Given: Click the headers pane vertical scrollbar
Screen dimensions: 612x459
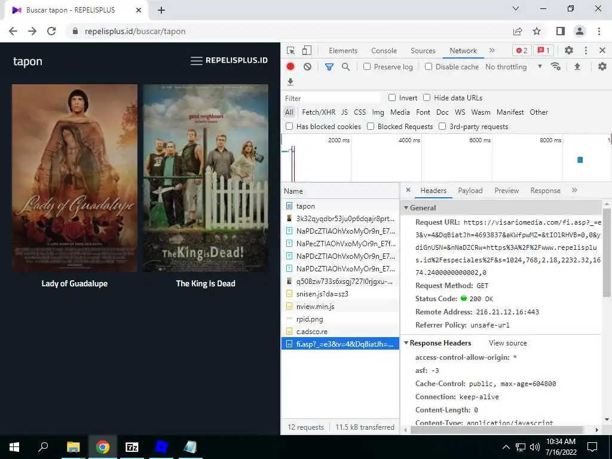Looking at the screenshot, I should pos(607,253).
